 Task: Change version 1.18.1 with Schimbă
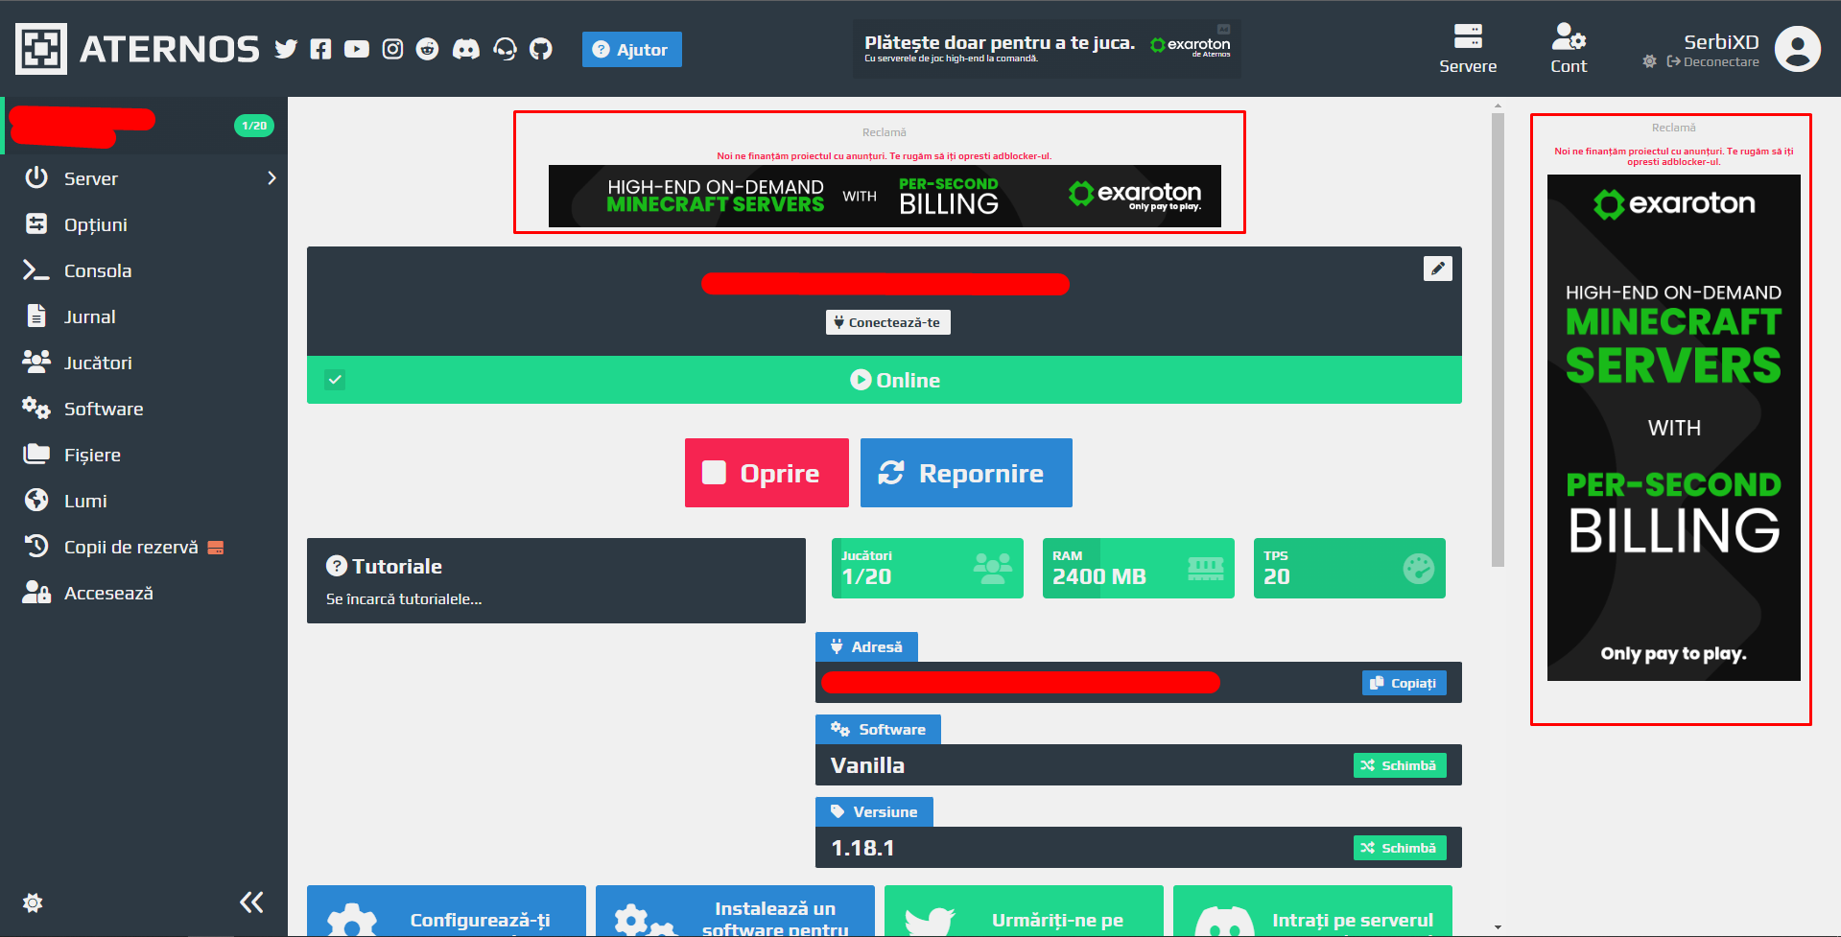[x=1400, y=848]
